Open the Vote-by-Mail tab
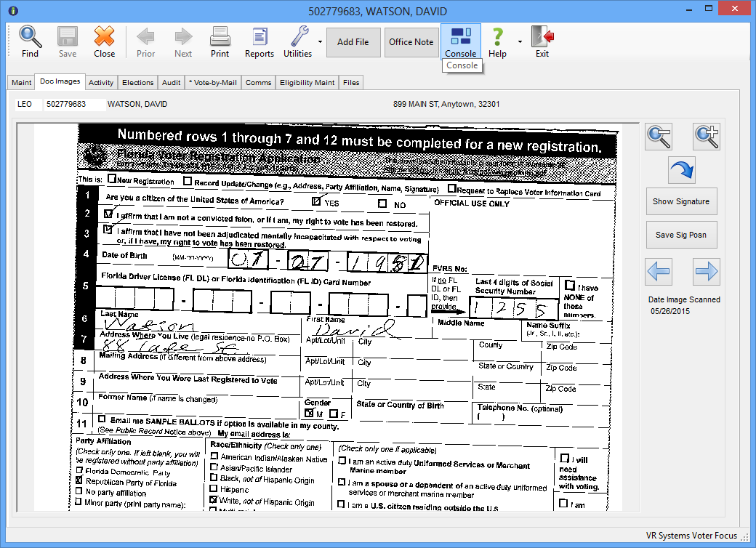 click(x=213, y=82)
